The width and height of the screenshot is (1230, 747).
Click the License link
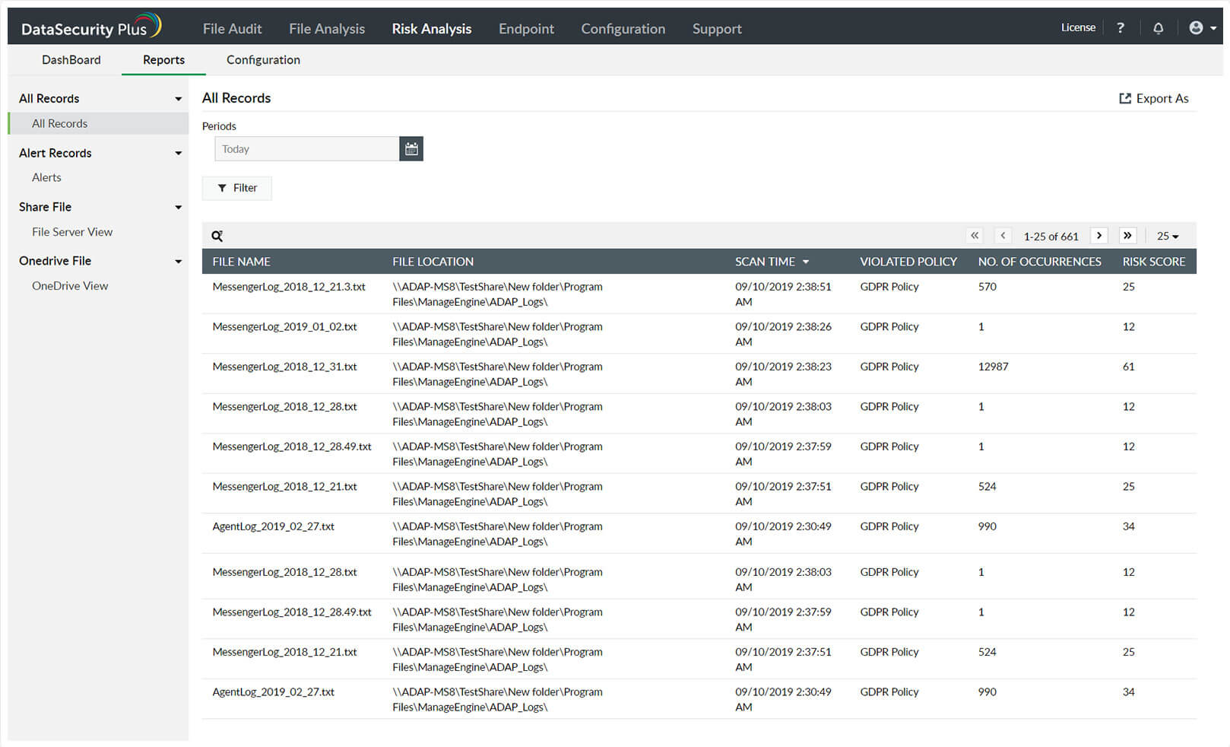pyautogui.click(x=1078, y=27)
